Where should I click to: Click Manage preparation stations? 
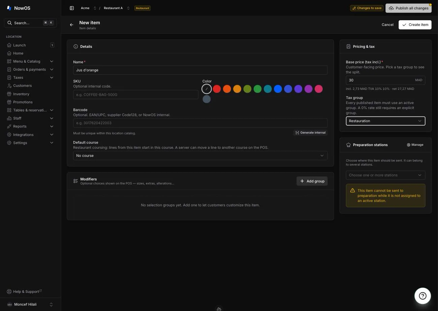tap(415, 145)
